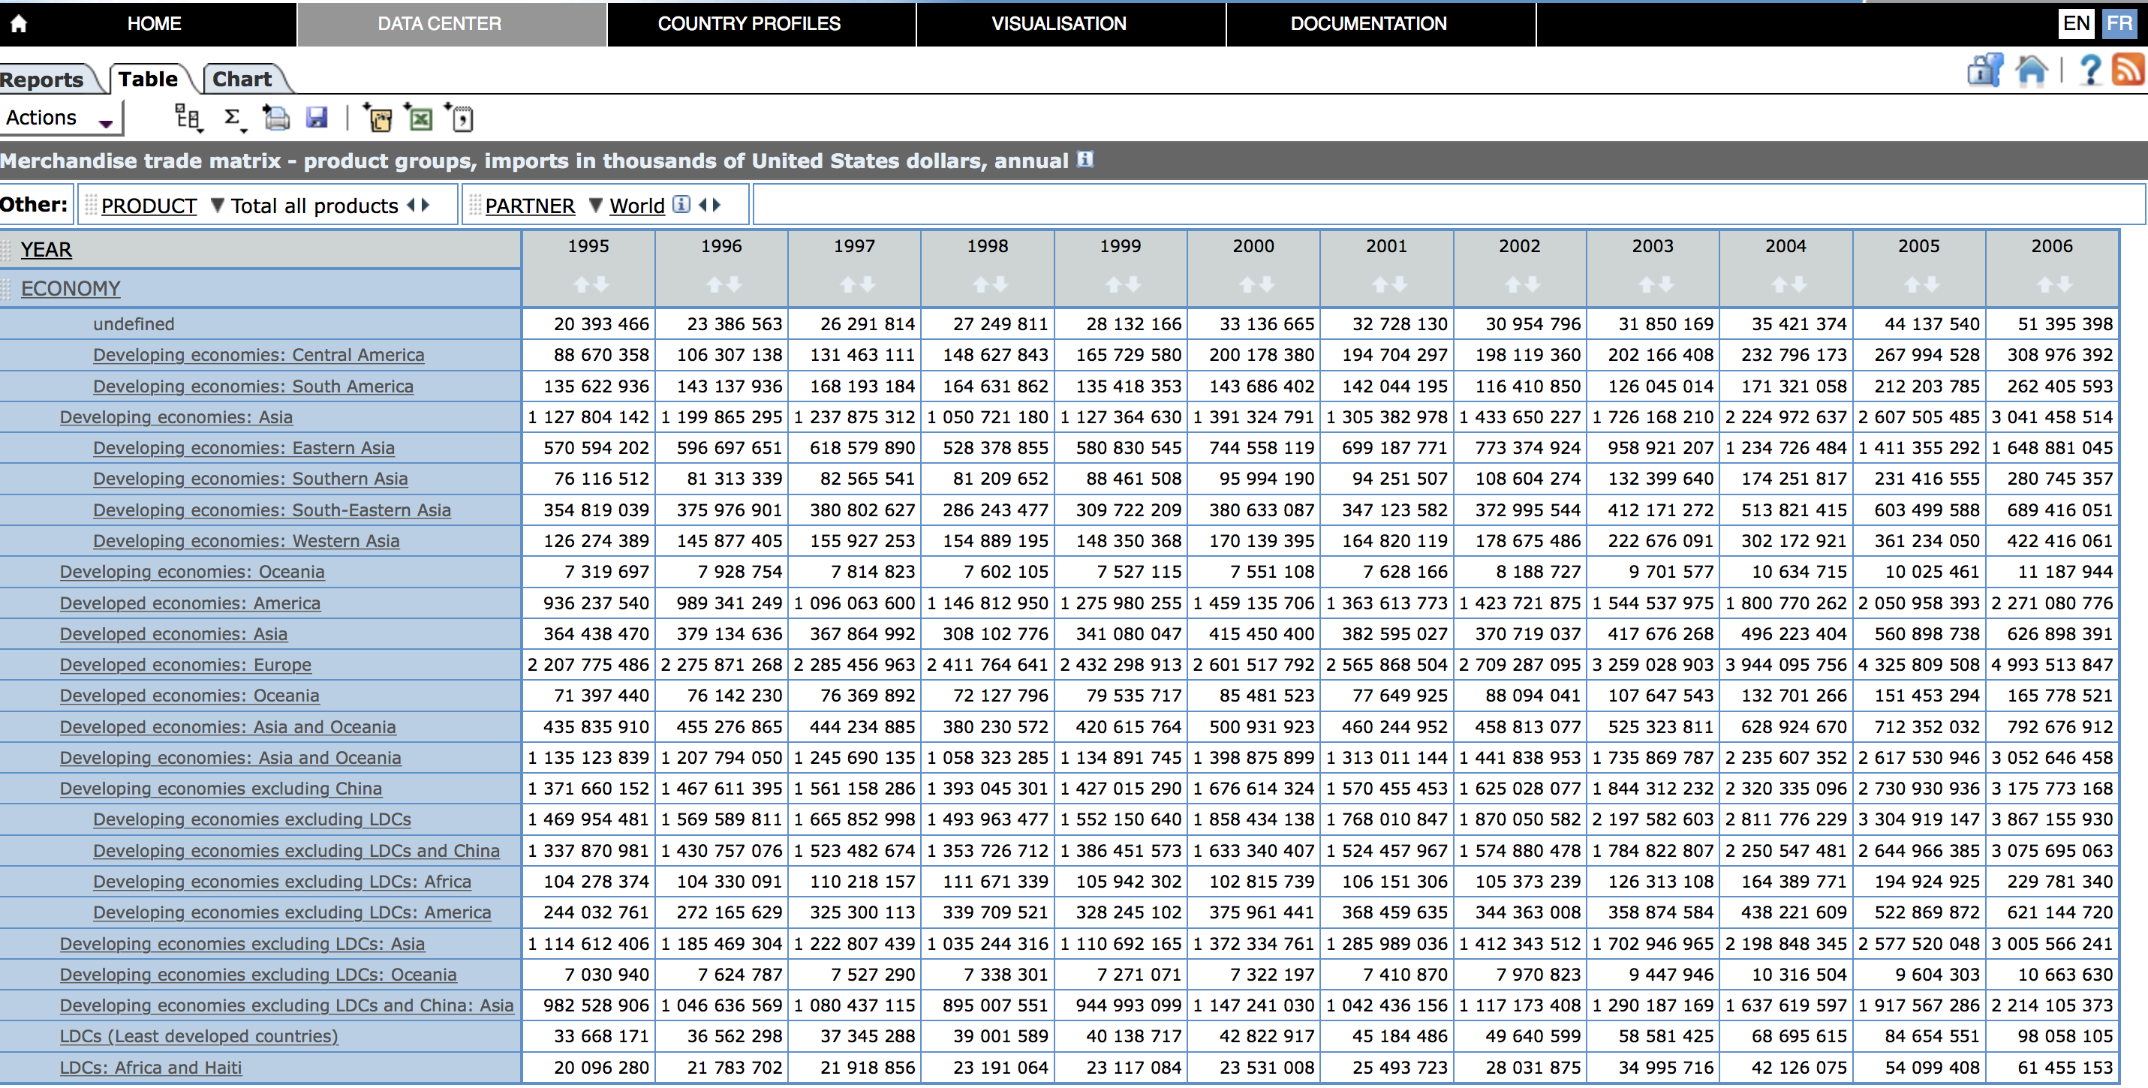Switch to the Chart tab
Viewport: 2148px width, 1088px height.
click(x=242, y=80)
